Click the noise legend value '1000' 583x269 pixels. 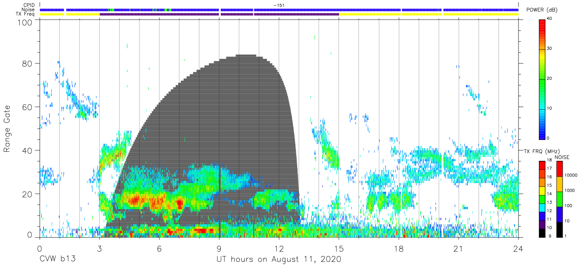tap(569, 191)
